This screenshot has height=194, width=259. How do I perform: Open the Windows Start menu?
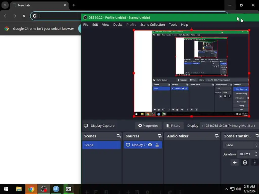[x=6, y=189]
